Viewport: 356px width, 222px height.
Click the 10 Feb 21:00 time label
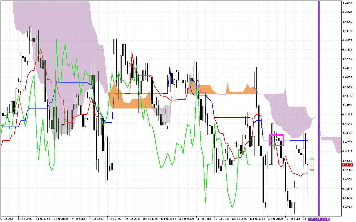coord(168,219)
